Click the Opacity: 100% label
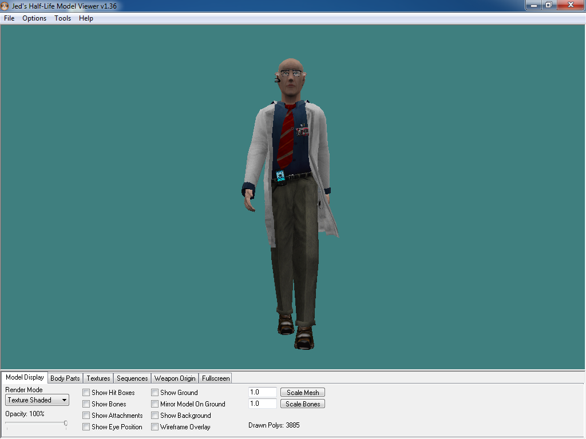Image resolution: width=586 pixels, height=439 pixels. pyautogui.click(x=25, y=414)
